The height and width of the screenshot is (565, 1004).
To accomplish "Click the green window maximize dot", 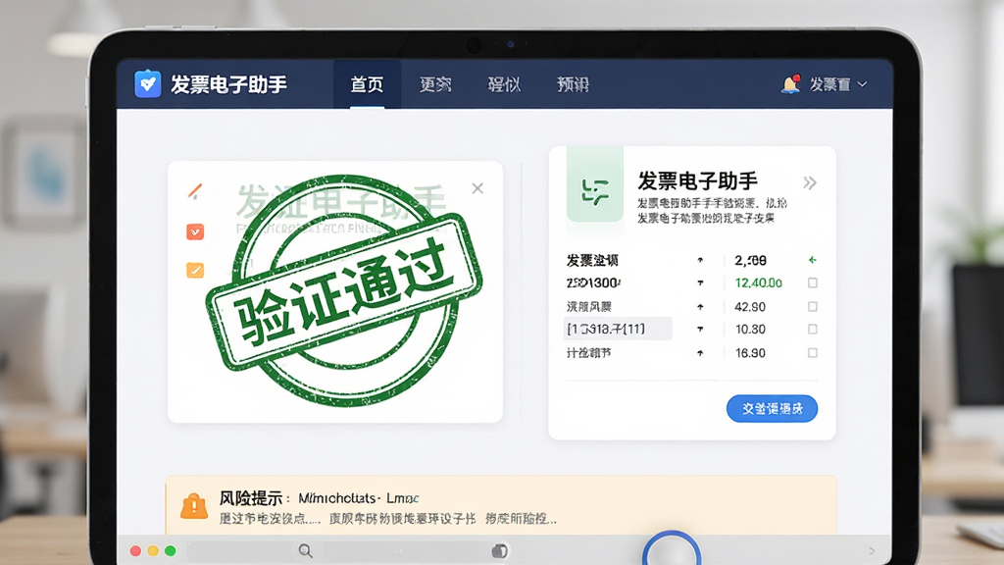I will [x=171, y=551].
